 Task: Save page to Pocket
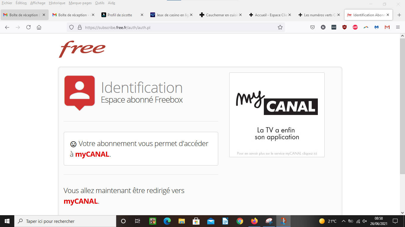(312, 27)
